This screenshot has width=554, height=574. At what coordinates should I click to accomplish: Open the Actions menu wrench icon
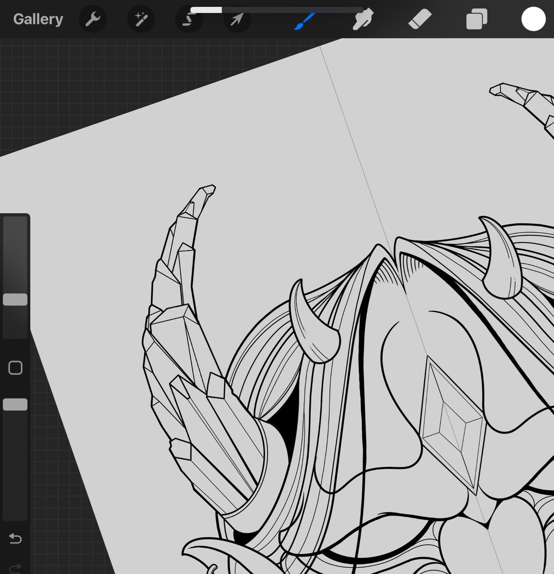(x=93, y=19)
